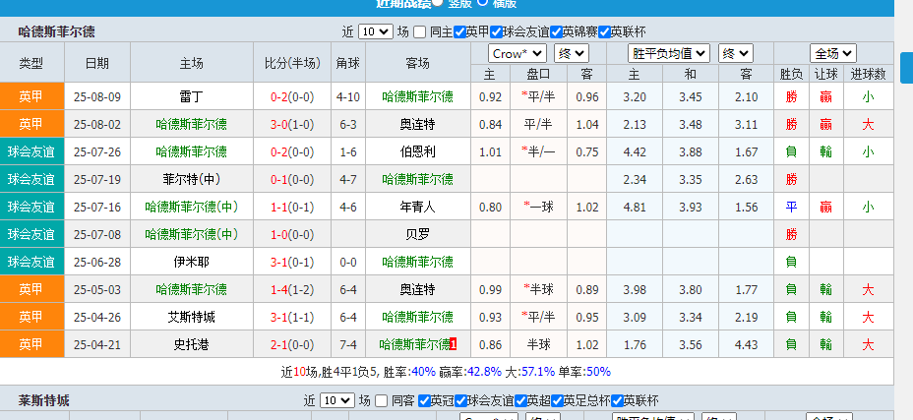Screen dimensions: 913x420
Task: Open the 伯恩利 team link
Action: point(417,151)
